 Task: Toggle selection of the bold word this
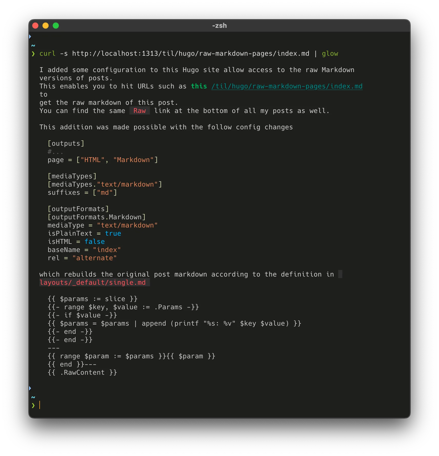click(x=199, y=86)
